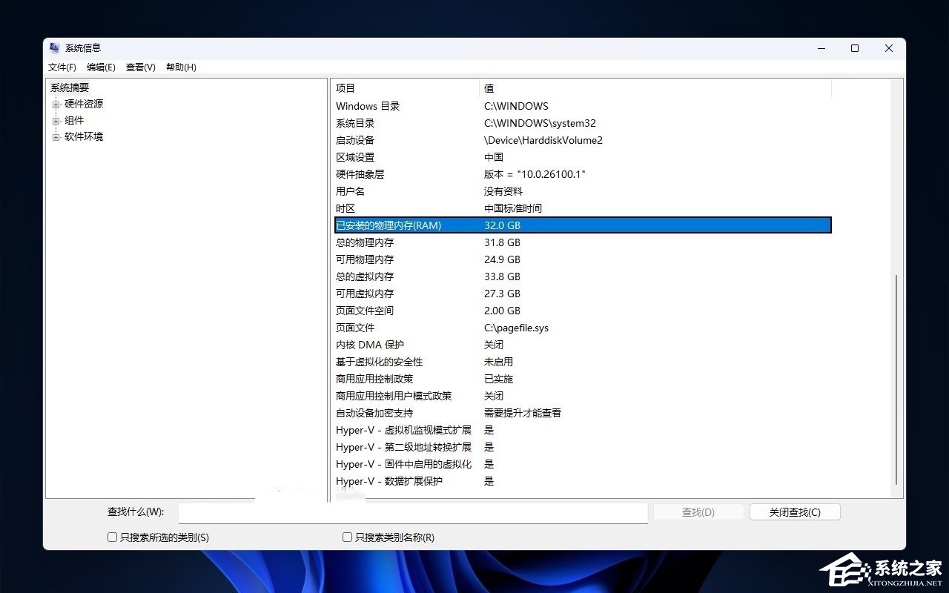Open the 文件(F) menu
949x593 pixels.
62,67
